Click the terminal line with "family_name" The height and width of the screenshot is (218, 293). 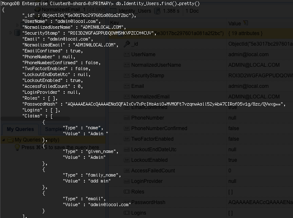coord(92,175)
